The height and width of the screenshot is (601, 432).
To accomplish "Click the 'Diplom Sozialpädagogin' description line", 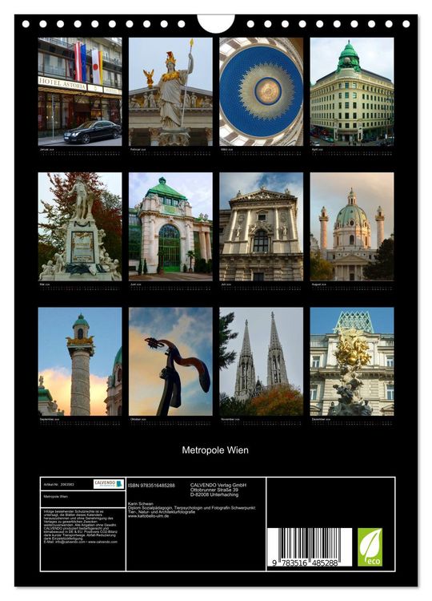I will [x=192, y=508].
